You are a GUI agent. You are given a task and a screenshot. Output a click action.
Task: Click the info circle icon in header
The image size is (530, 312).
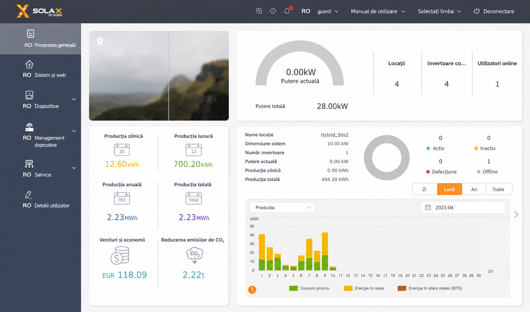(x=273, y=11)
